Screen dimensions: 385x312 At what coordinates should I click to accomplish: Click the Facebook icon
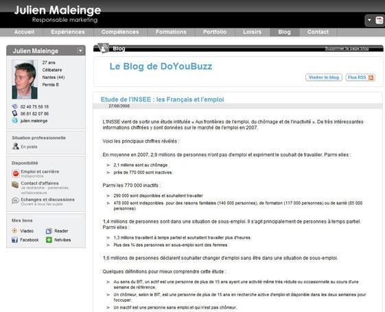[14, 239]
